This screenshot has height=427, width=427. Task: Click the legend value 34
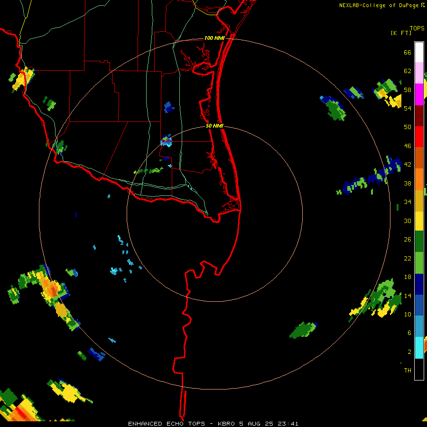tap(408, 202)
